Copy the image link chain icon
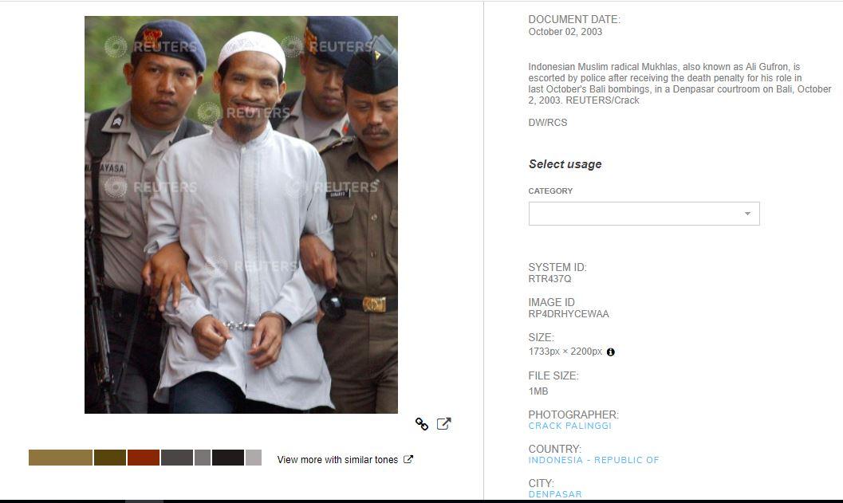Screen dimensions: 843x503 click(x=422, y=424)
